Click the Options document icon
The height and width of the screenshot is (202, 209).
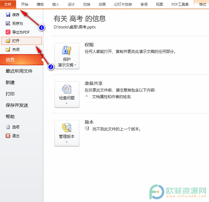click(x=8, y=127)
